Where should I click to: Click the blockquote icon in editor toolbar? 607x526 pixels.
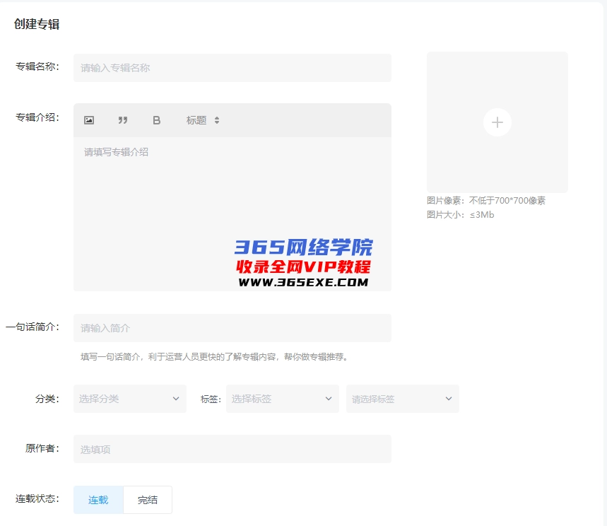(123, 120)
